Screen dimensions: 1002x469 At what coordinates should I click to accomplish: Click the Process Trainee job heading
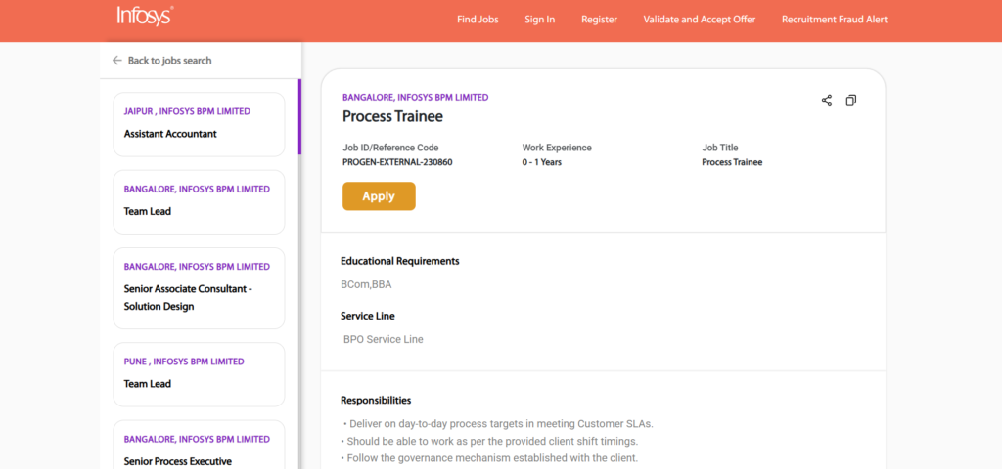(392, 116)
